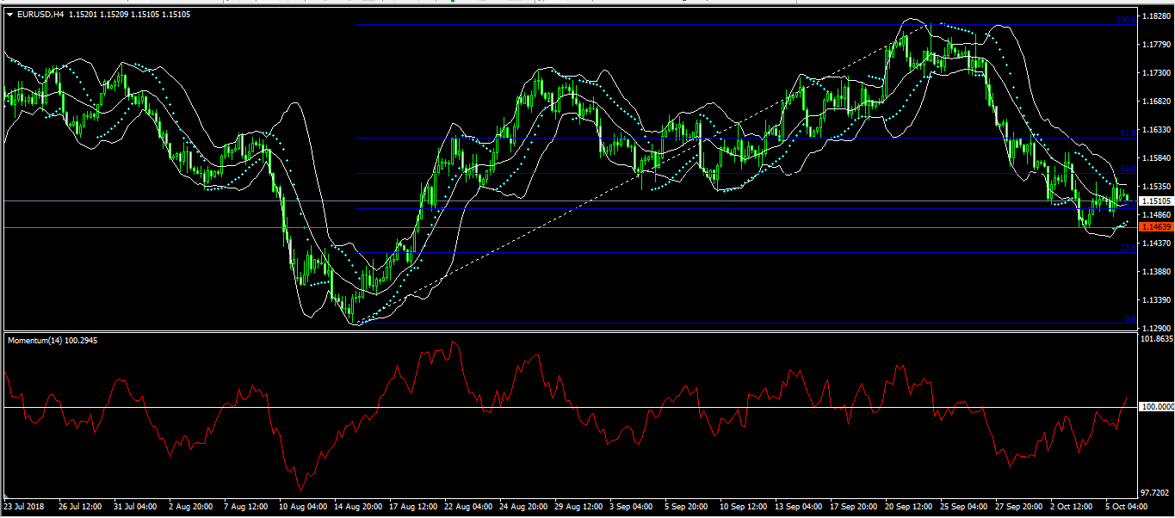
Task: Click price scale value 1.15840
Action: (x=1155, y=158)
